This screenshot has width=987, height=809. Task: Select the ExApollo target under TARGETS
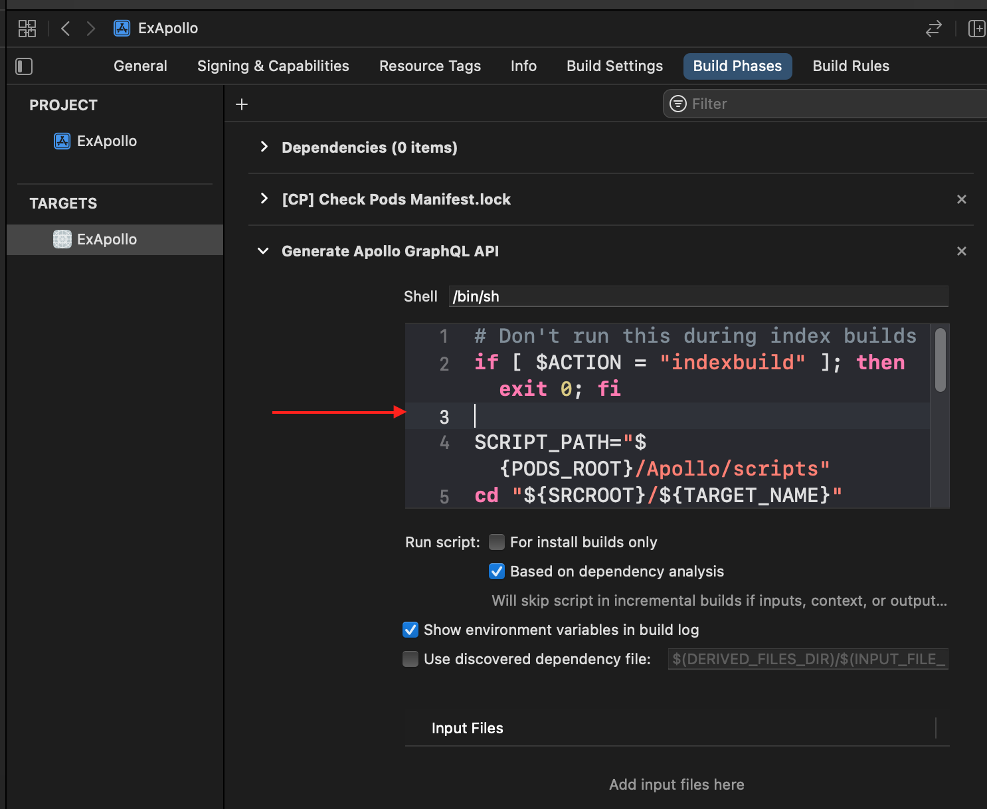(115, 239)
